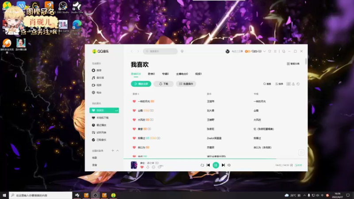Viewport: 354px width, 199px height.
Task: Switch to the 专辑0 albums tab
Action: point(165,74)
